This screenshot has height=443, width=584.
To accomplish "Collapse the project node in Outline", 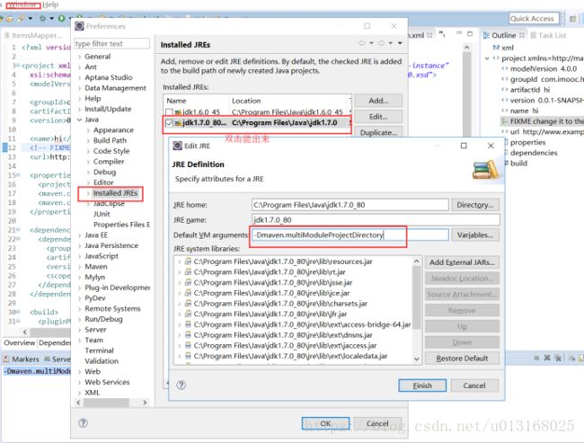I will (x=487, y=58).
